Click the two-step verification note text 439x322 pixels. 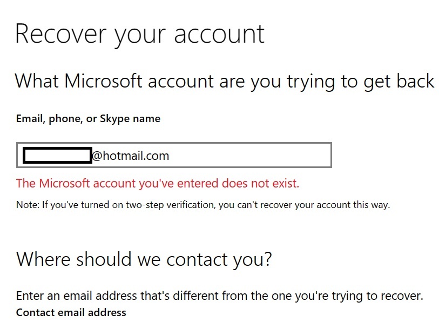pyautogui.click(x=202, y=205)
